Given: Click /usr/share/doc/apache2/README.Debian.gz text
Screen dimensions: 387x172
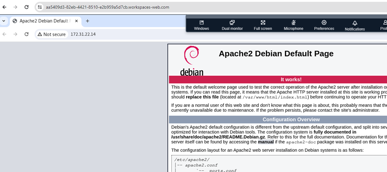Looking at the screenshot, I should coord(218,137).
